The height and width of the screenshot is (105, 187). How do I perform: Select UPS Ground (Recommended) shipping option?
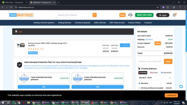pos(139,88)
